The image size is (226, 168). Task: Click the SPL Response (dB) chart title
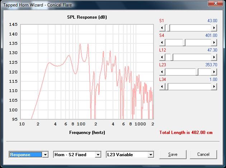coord(87,17)
